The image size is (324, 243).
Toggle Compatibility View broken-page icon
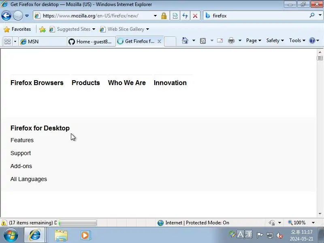pos(175,16)
